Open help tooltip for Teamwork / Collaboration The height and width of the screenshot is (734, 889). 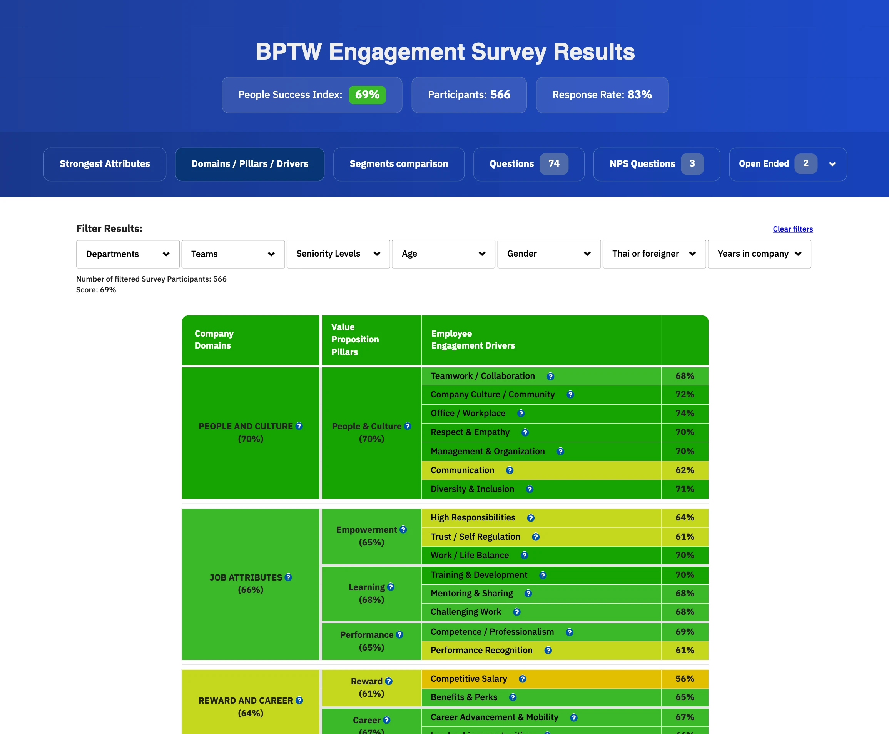551,376
